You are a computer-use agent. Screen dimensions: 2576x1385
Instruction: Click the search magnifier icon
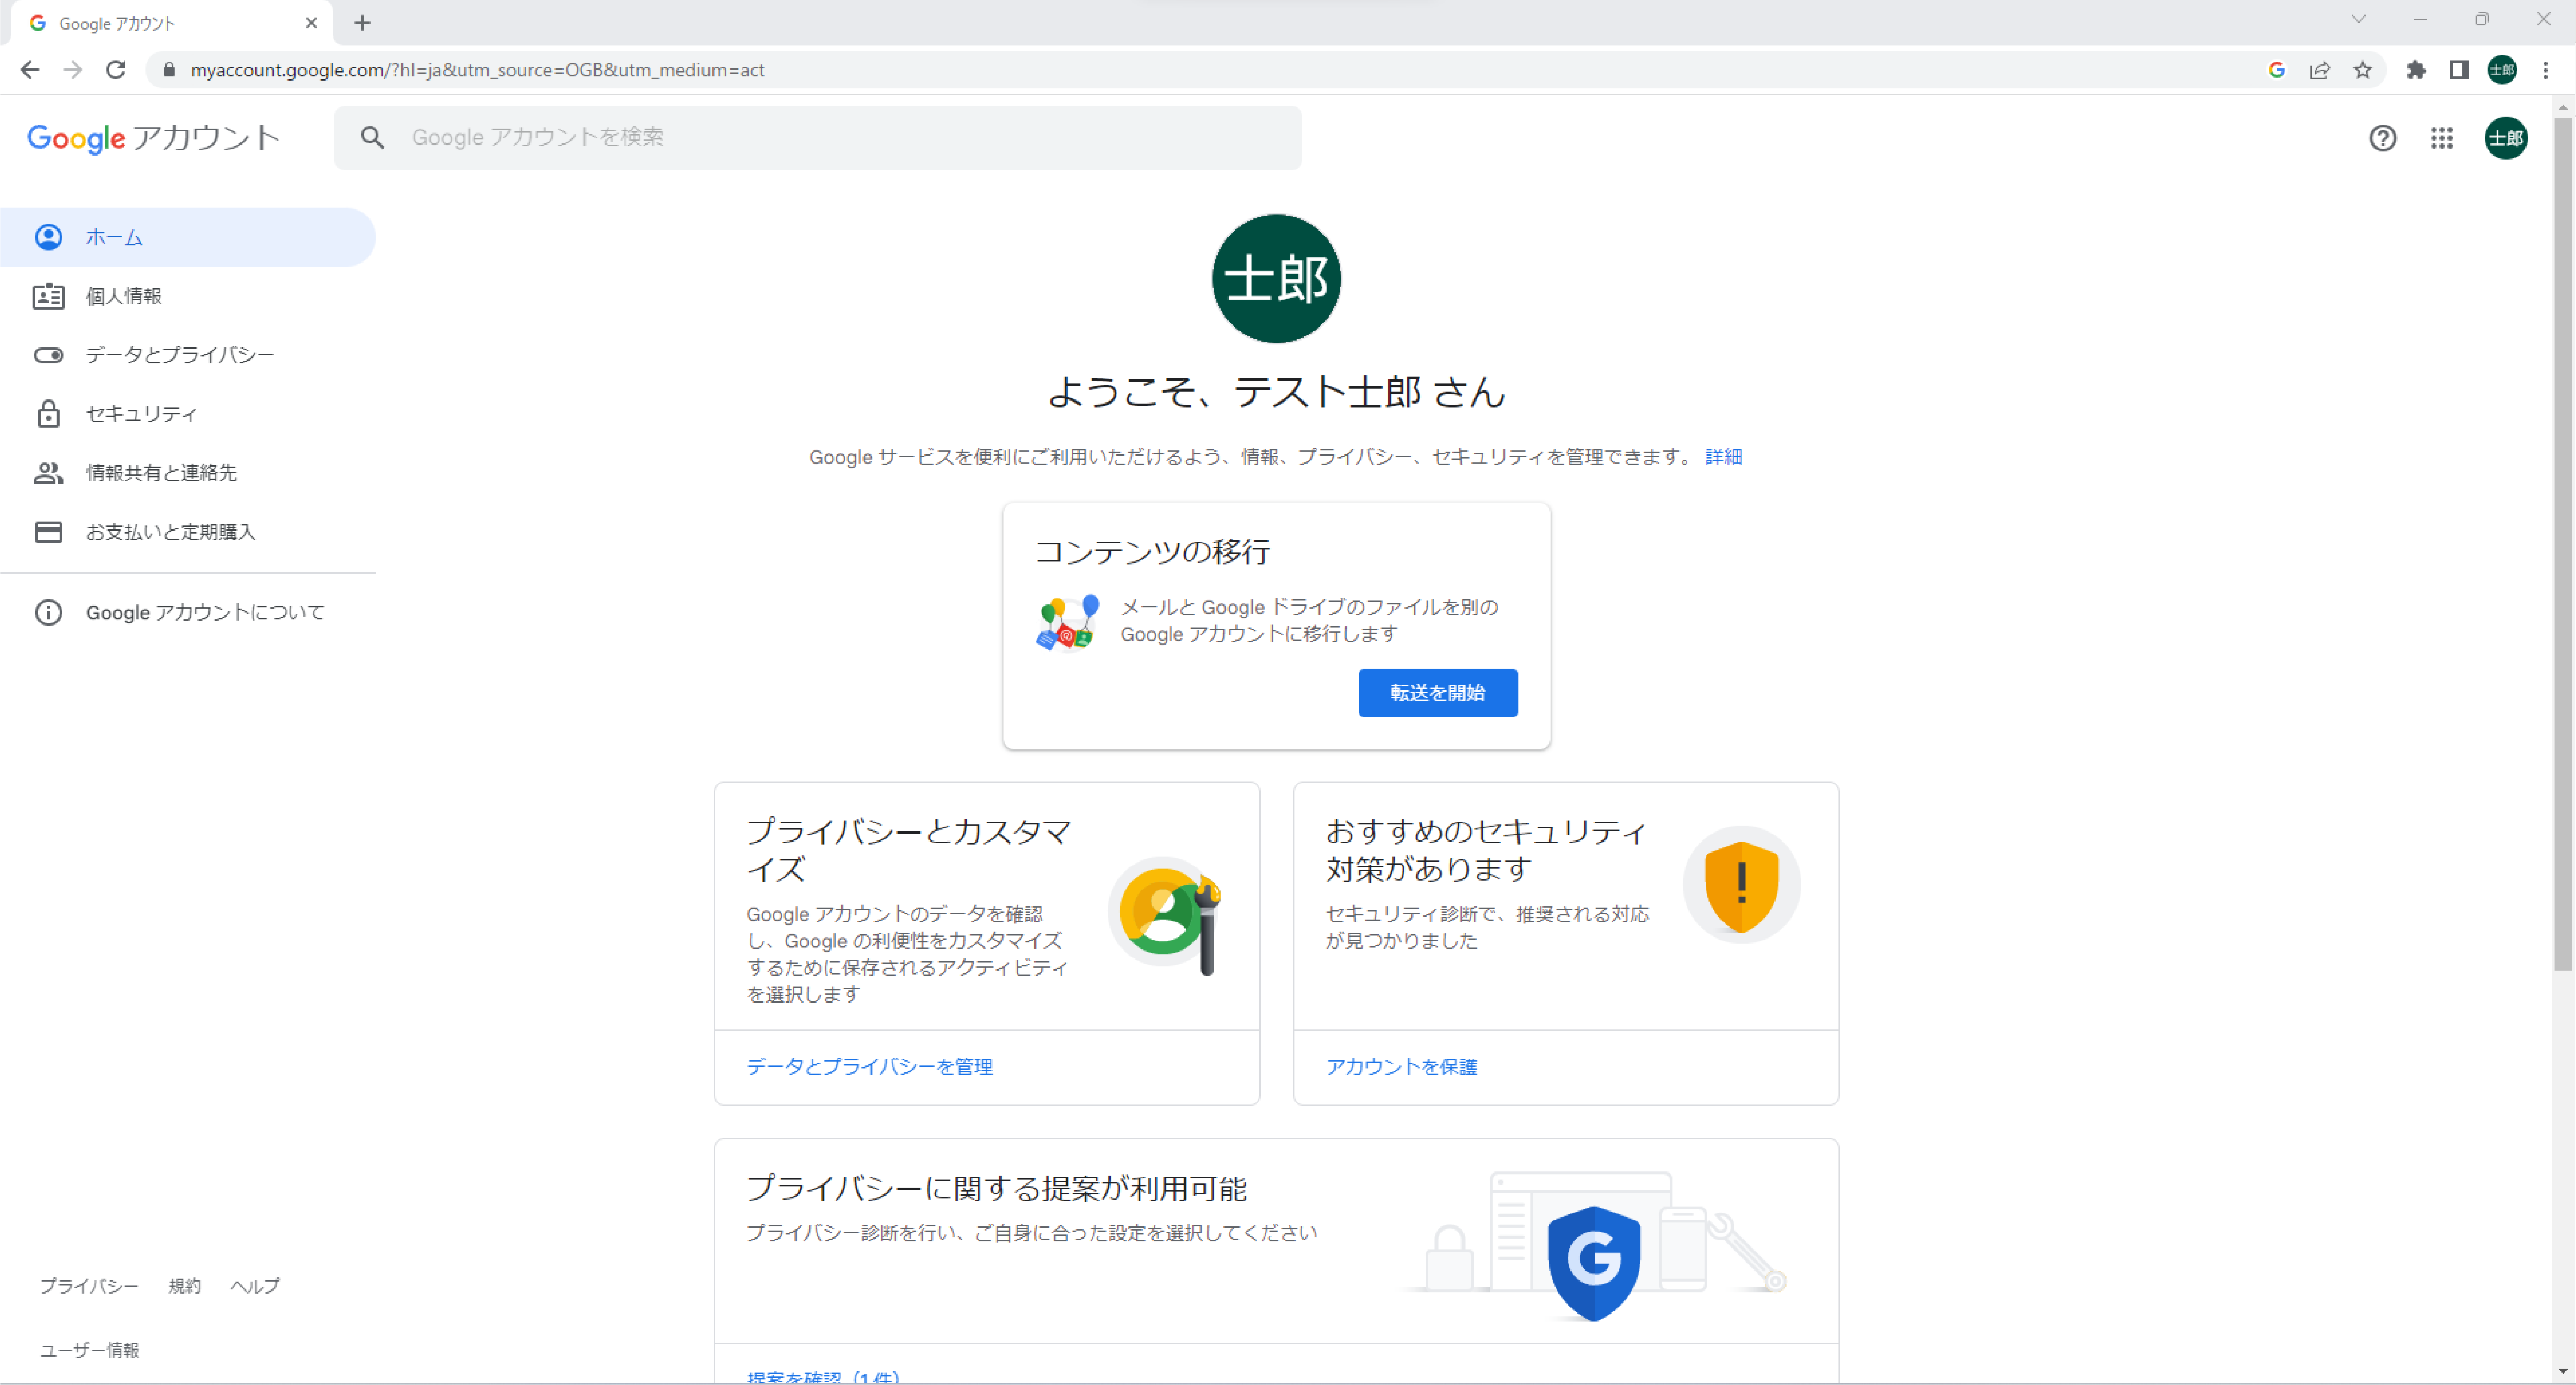tap(373, 138)
